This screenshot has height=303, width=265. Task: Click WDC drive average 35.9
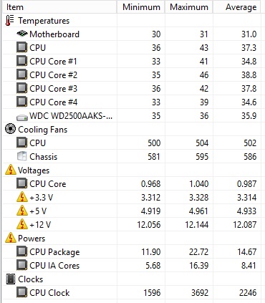pos(249,116)
